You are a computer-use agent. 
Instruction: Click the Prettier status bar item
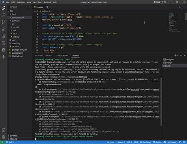click(x=172, y=142)
